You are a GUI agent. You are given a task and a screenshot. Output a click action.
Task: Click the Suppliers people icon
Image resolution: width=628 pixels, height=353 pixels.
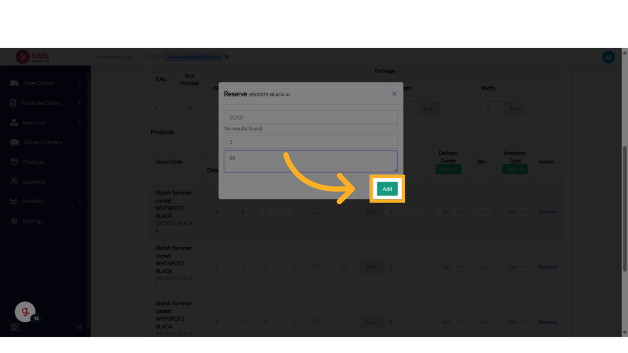[14, 182]
